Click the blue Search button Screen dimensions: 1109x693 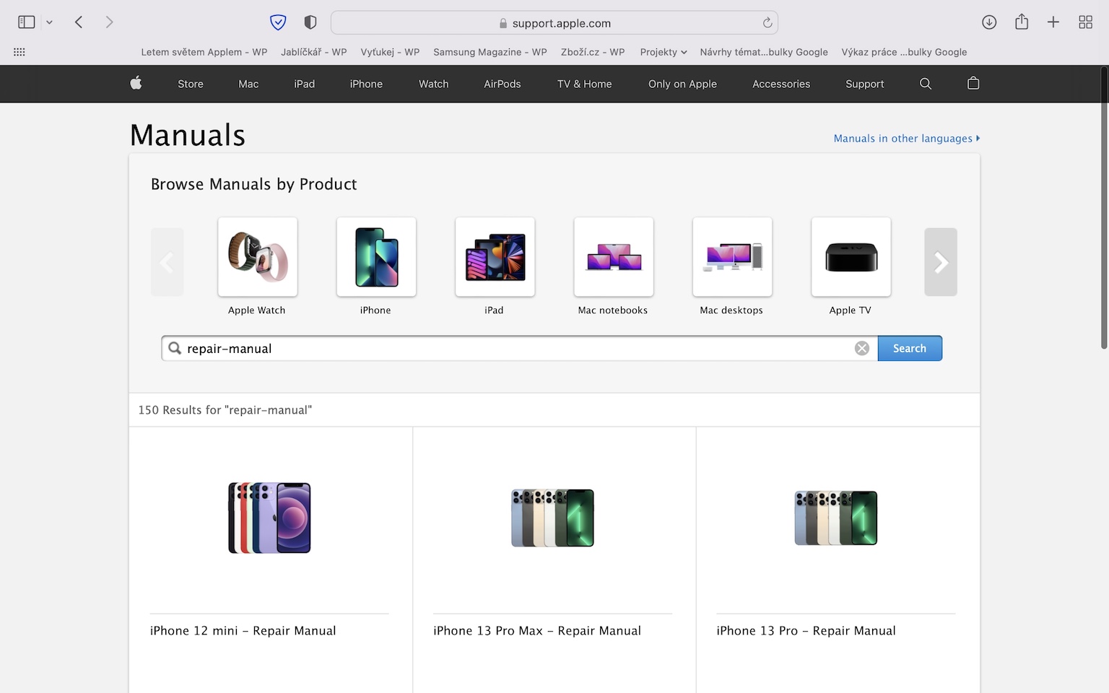coord(910,349)
